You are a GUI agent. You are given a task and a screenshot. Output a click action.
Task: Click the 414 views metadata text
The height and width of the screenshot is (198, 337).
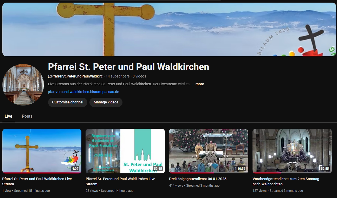176,186
